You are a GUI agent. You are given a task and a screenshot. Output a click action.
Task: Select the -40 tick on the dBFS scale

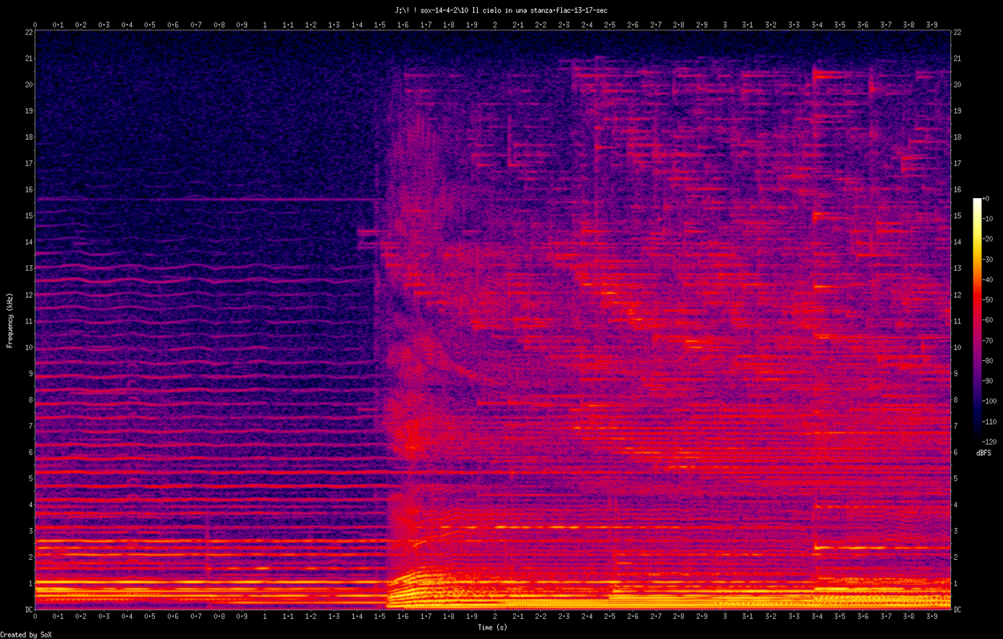(988, 280)
